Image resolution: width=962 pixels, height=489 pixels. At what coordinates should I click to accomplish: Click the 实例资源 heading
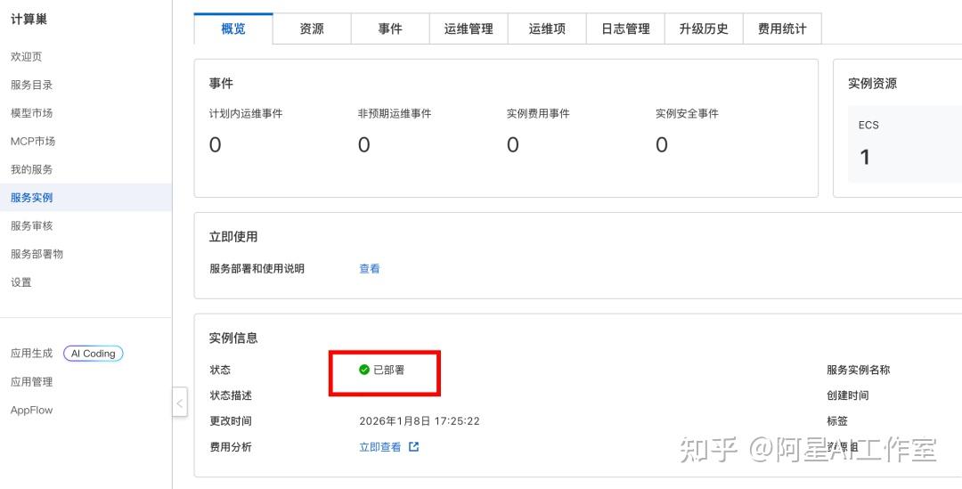point(872,84)
